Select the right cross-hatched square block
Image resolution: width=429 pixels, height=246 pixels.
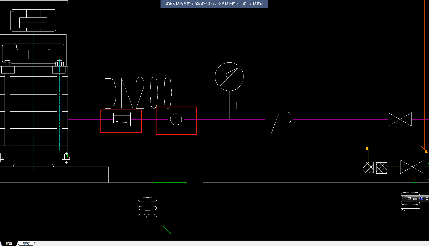pos(382,168)
